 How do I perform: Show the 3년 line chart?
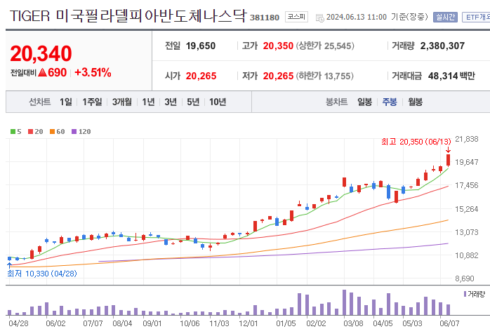click(171, 102)
